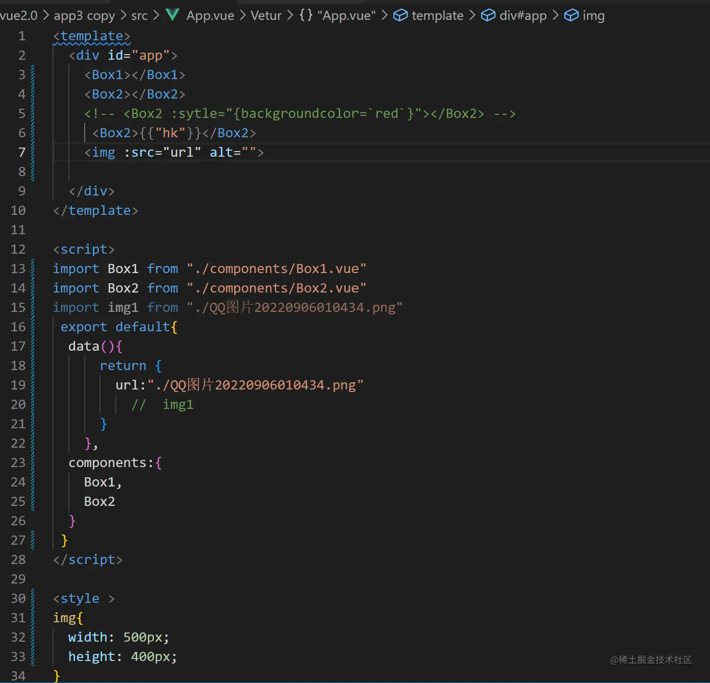Click "export default{" on line 16
This screenshot has height=683, width=710.
(119, 327)
